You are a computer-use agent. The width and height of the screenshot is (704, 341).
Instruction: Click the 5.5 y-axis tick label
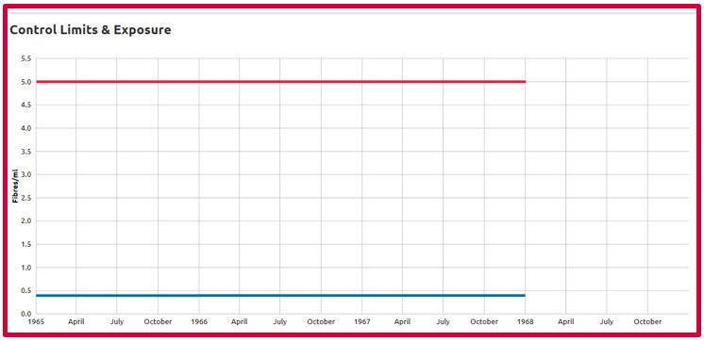click(25, 58)
